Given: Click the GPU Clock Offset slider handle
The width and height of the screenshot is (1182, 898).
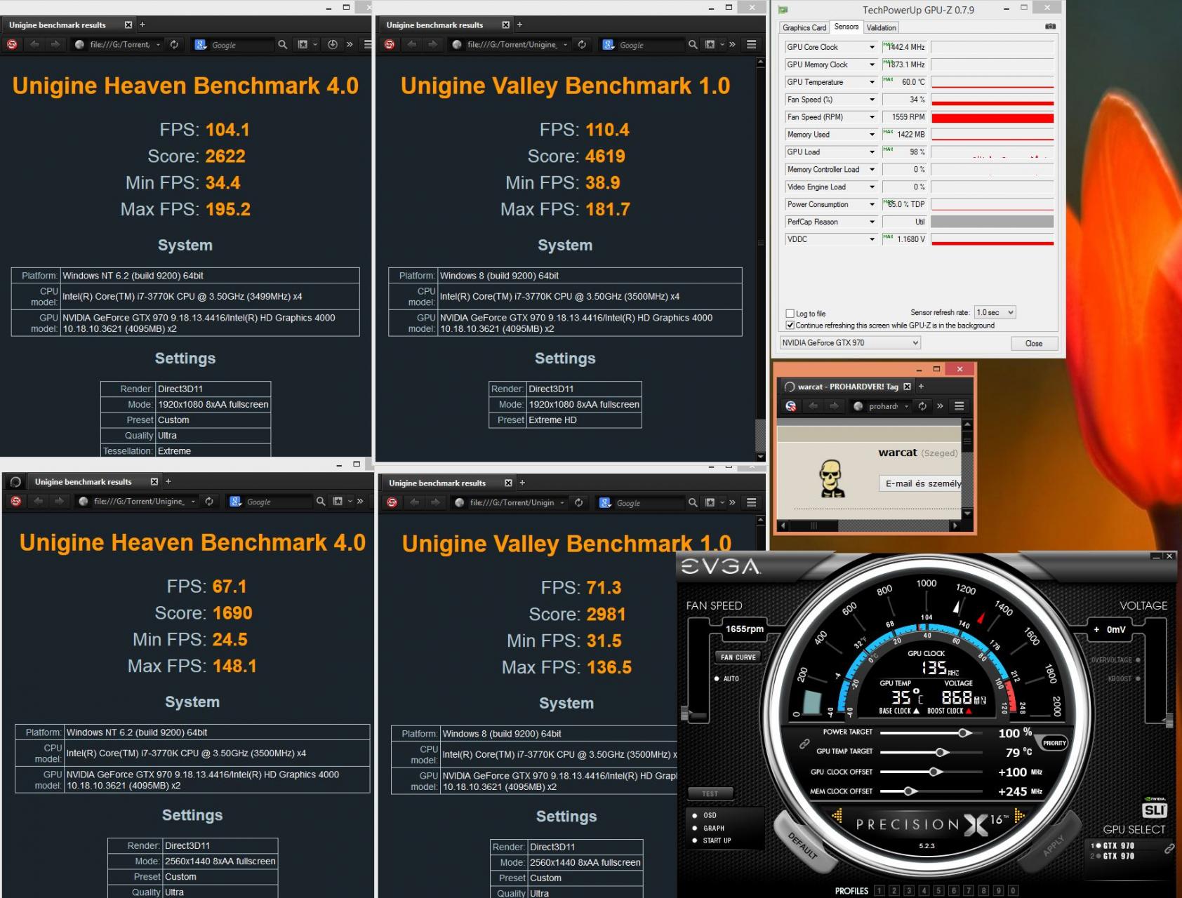Looking at the screenshot, I should point(935,772).
